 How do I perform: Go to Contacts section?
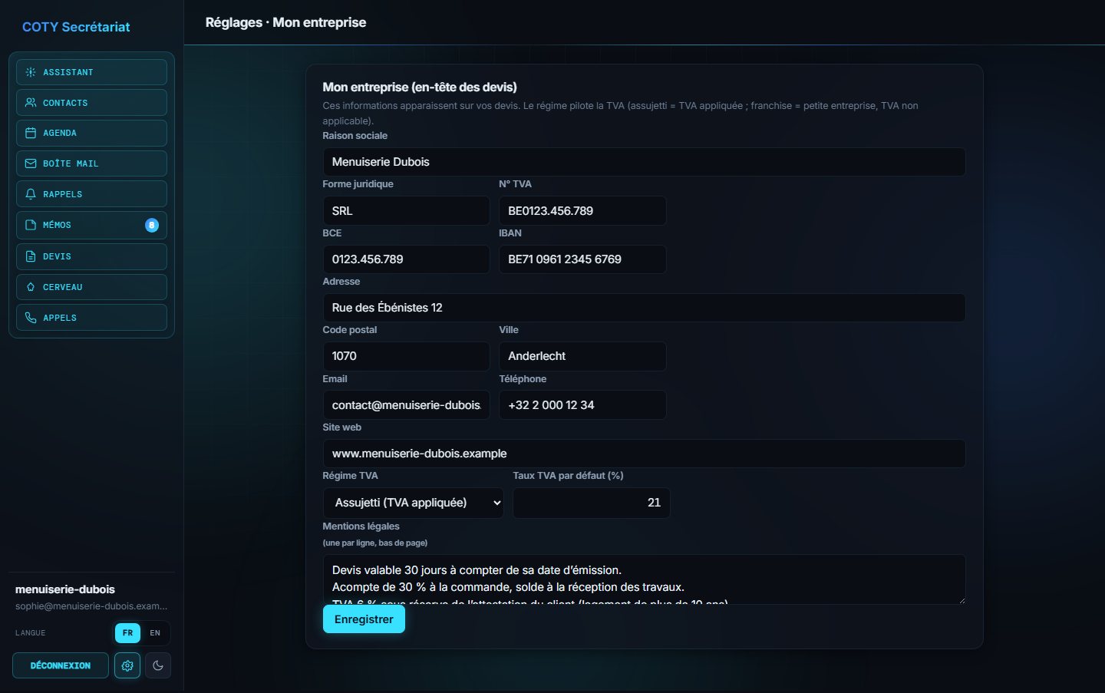point(91,103)
